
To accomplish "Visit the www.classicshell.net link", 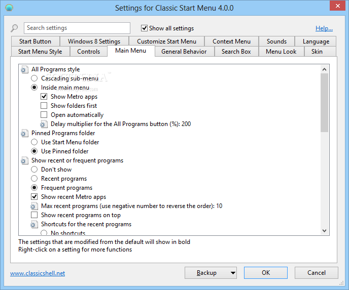I will [38, 273].
